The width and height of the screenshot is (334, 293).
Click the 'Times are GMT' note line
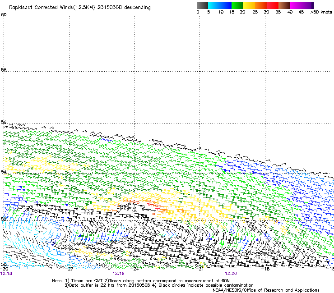point(141,281)
